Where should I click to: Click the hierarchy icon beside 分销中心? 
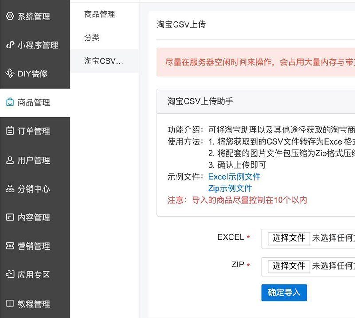pyautogui.click(x=10, y=189)
